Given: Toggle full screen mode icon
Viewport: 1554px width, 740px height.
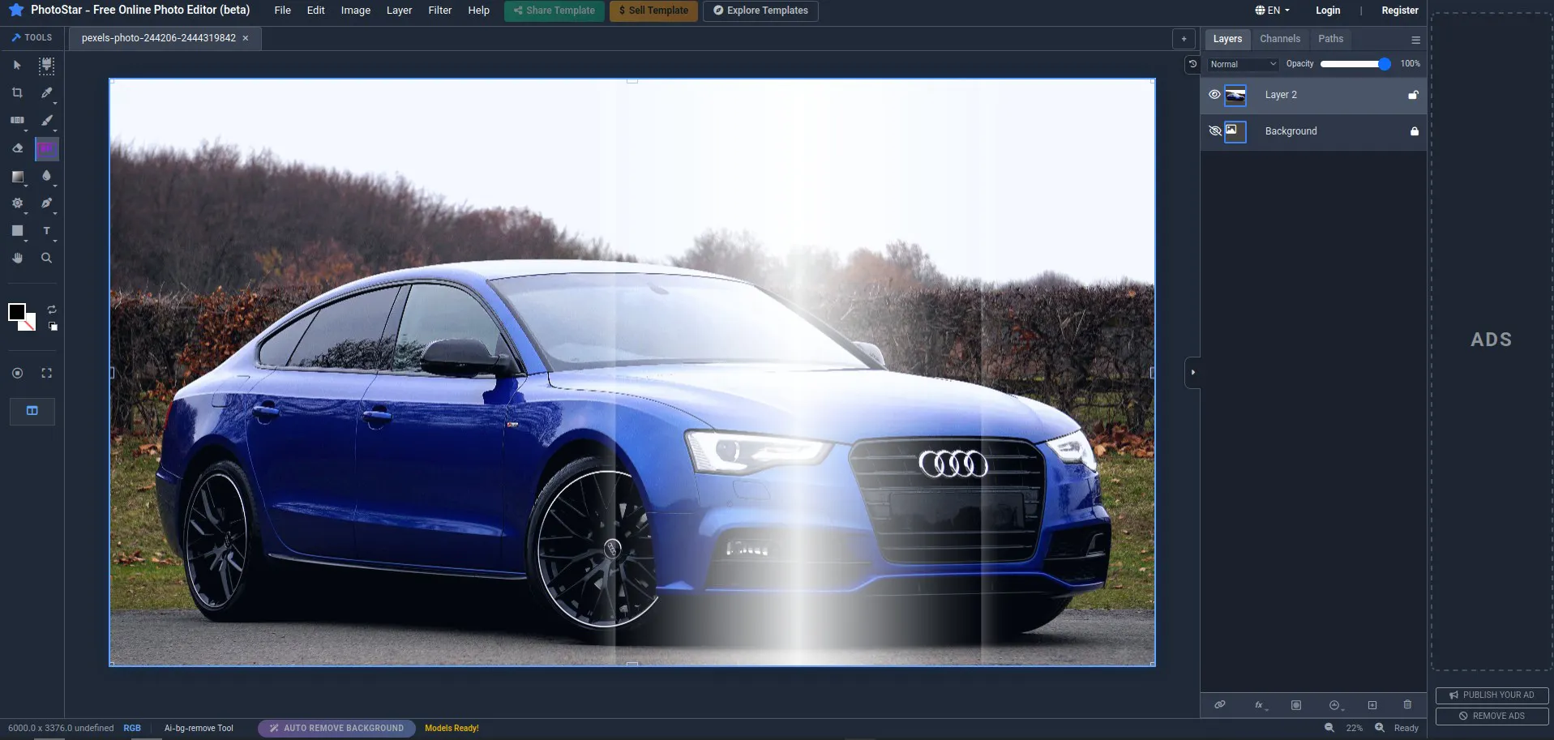Looking at the screenshot, I should click(47, 373).
